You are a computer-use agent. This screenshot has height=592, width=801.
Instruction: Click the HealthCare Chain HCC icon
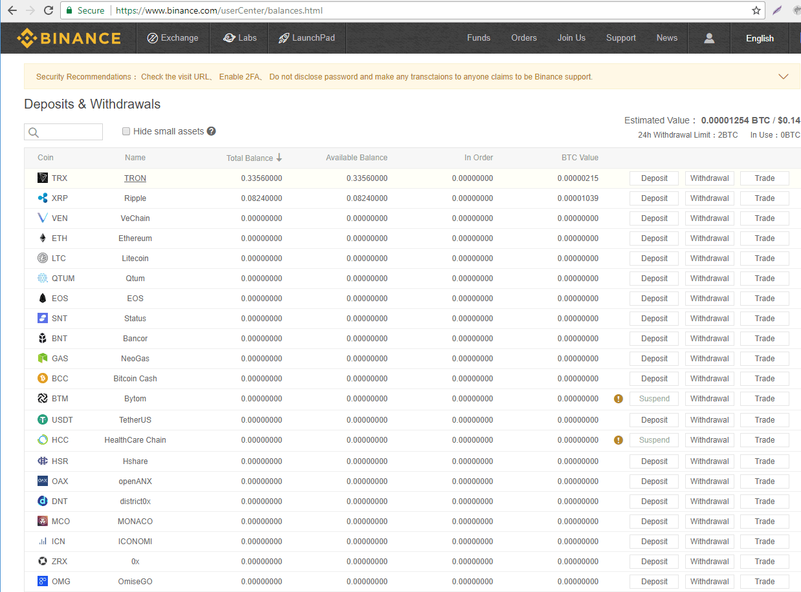tap(43, 440)
